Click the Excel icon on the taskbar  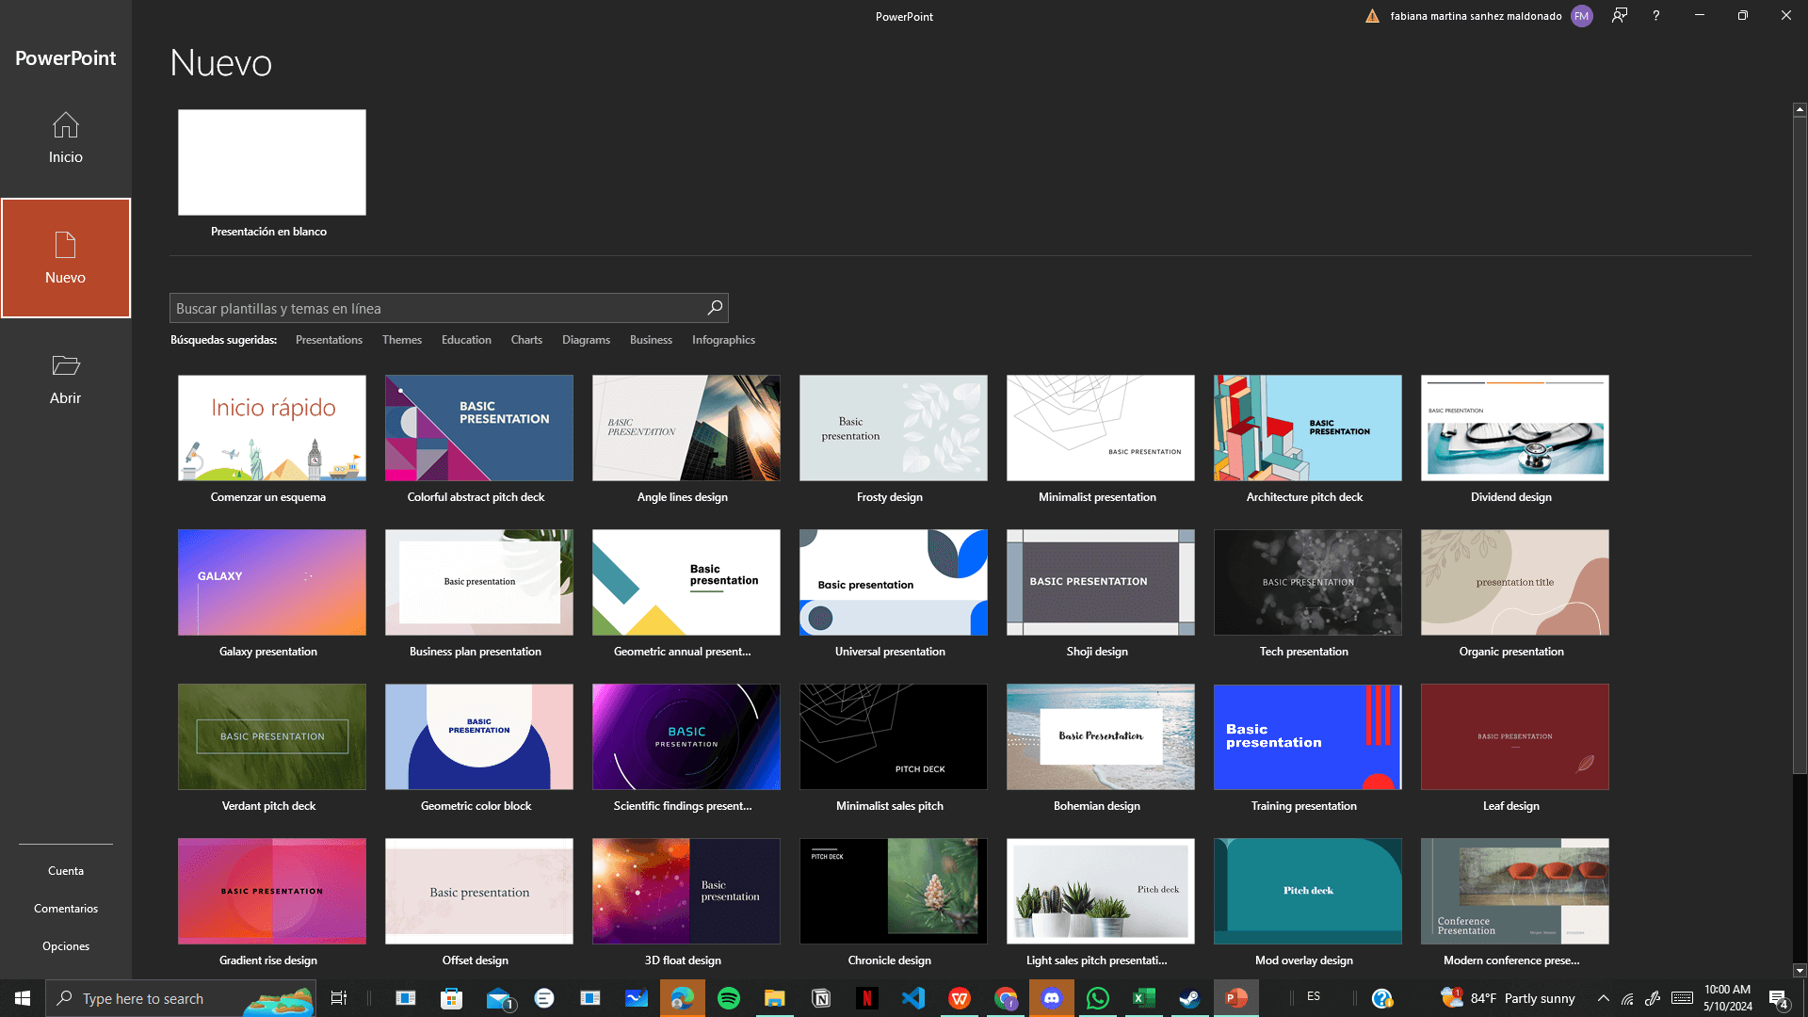coord(1143,998)
